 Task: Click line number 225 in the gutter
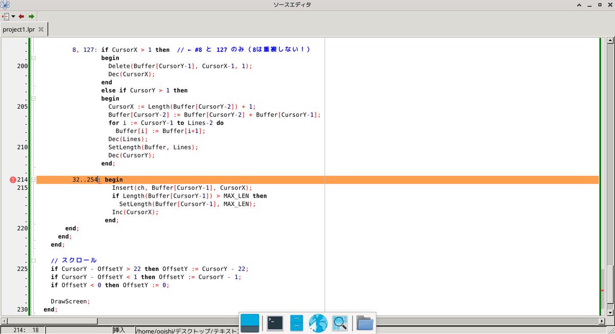point(22,269)
